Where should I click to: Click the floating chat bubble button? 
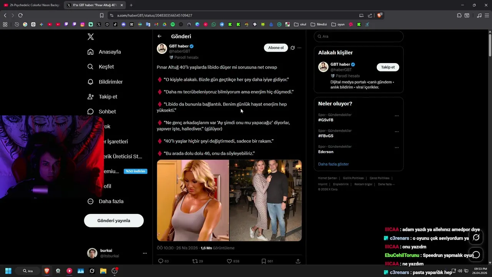click(476, 255)
